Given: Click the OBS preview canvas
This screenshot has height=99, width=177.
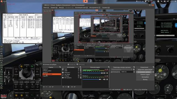Looking at the screenshot, I should point(98,36).
